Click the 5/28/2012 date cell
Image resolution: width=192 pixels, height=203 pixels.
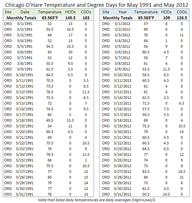coord(122,177)
